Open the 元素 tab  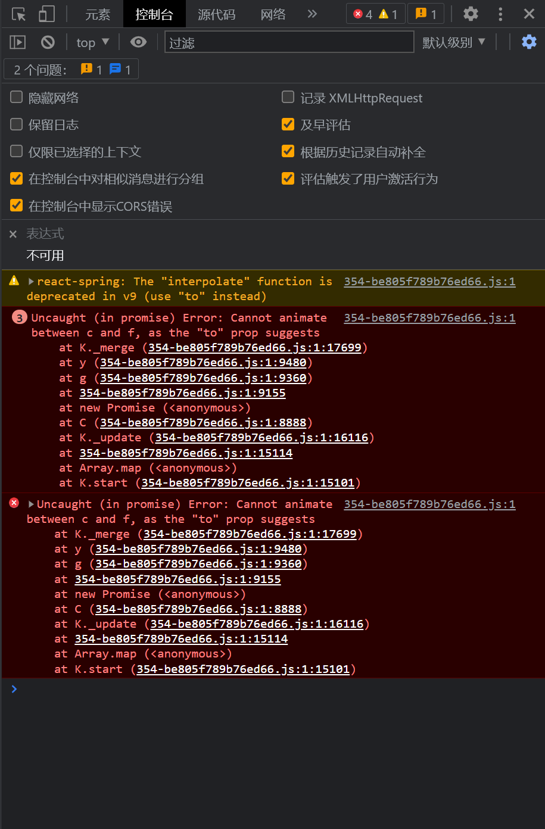click(x=98, y=14)
